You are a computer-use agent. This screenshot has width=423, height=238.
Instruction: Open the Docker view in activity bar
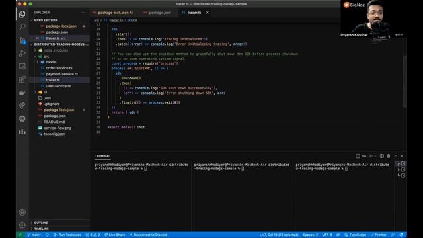(22, 93)
